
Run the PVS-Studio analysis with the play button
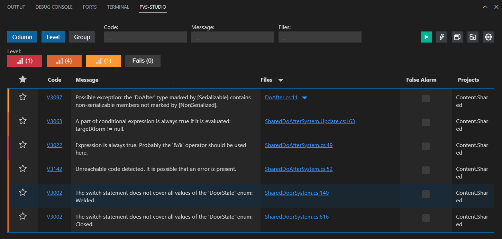click(426, 37)
